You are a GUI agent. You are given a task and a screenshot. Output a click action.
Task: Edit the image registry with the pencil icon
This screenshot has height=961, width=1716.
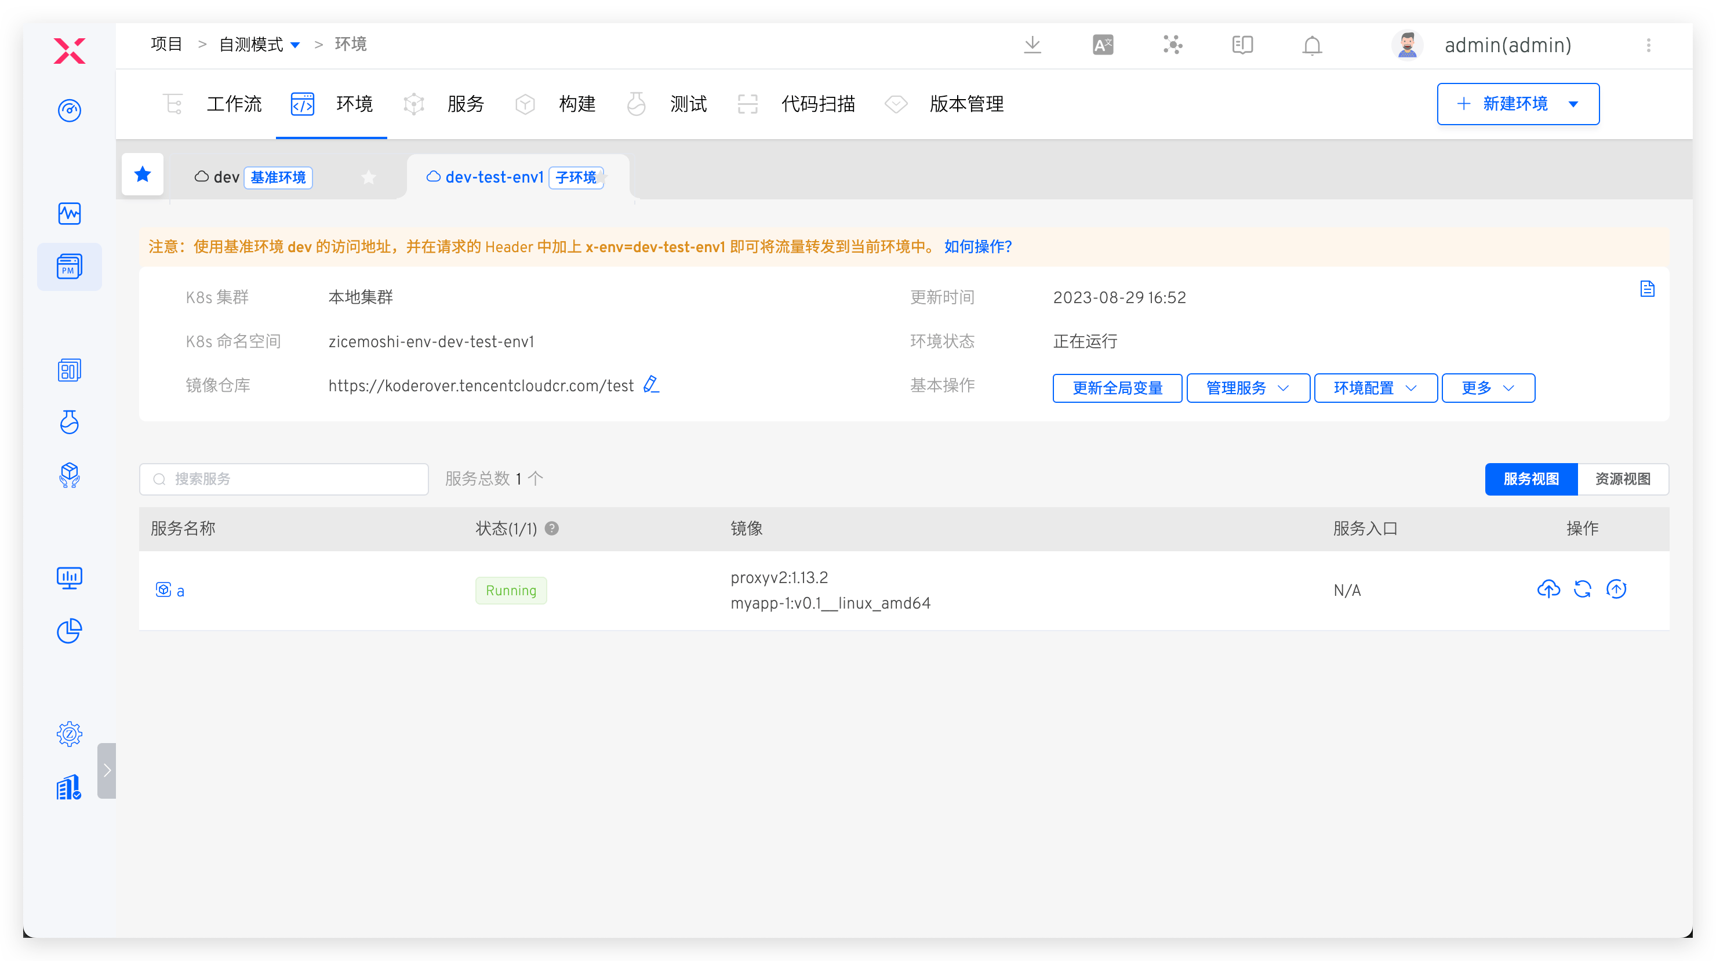pyautogui.click(x=651, y=385)
